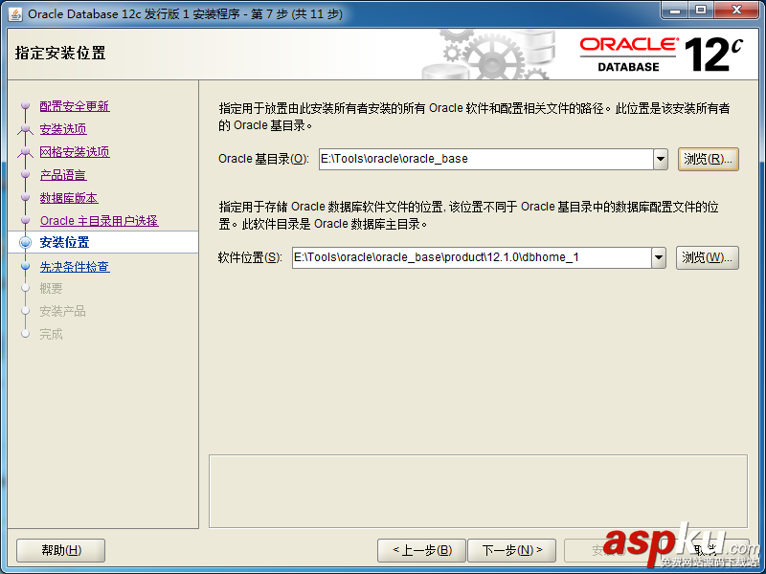Click the 先决条件检查 step bullet
766x574 pixels.
click(26, 267)
